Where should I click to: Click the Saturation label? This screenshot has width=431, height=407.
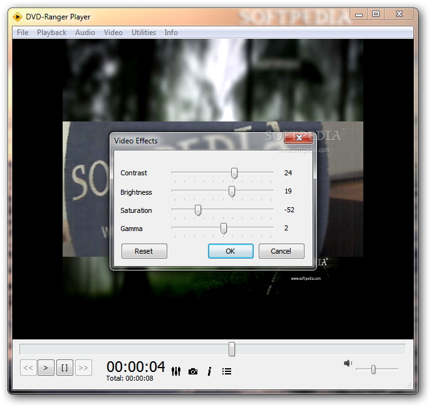136,210
